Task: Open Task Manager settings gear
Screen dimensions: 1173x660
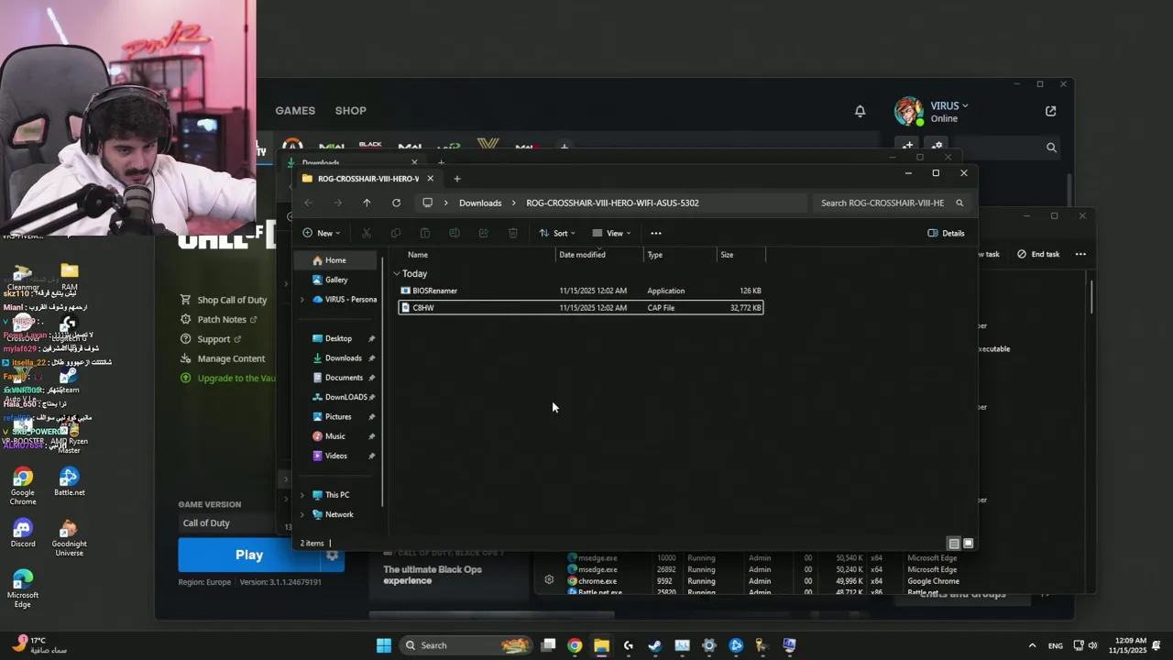Action: pyautogui.click(x=549, y=579)
